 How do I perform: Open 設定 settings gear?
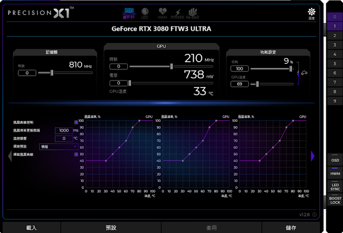point(311,14)
